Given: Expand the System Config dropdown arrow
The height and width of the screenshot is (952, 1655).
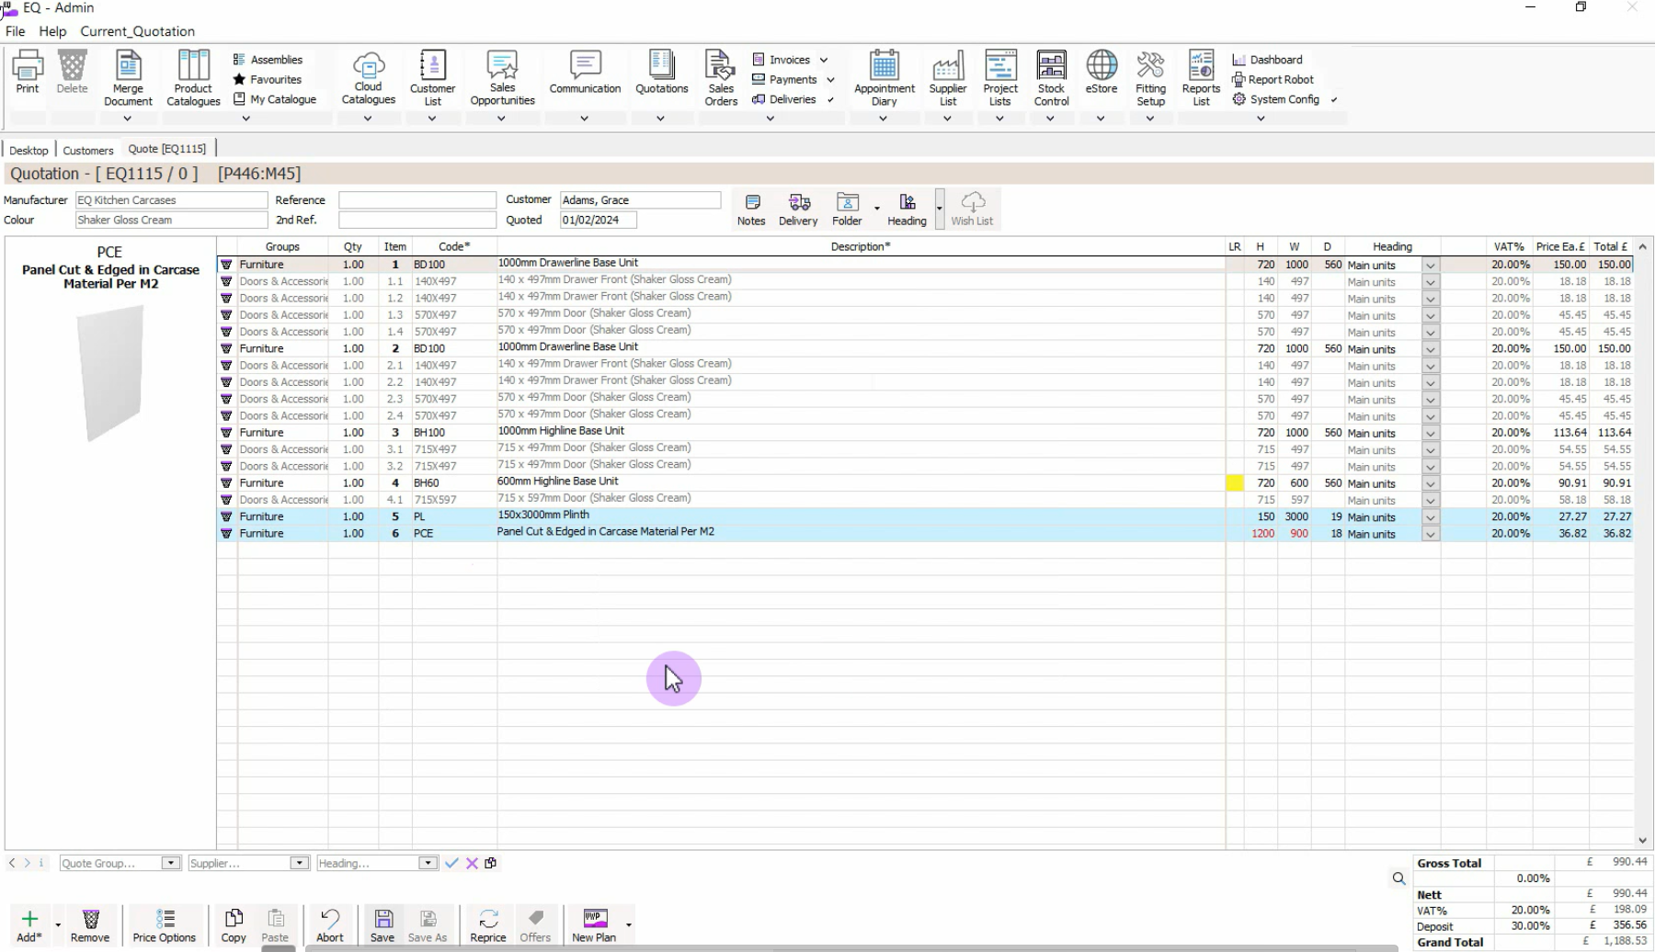Looking at the screenshot, I should (x=1333, y=99).
